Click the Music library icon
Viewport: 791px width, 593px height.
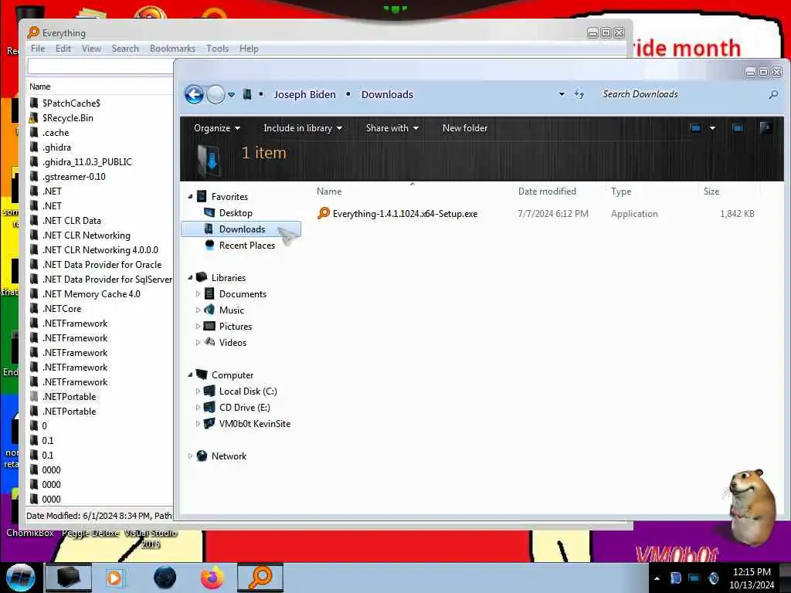click(209, 310)
